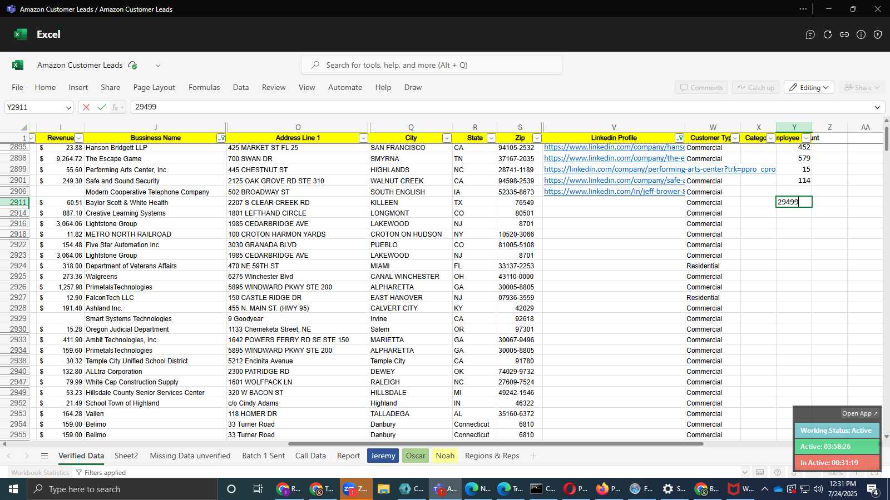Open the Automate tab
Screen dimensions: 890x500
tap(345, 87)
